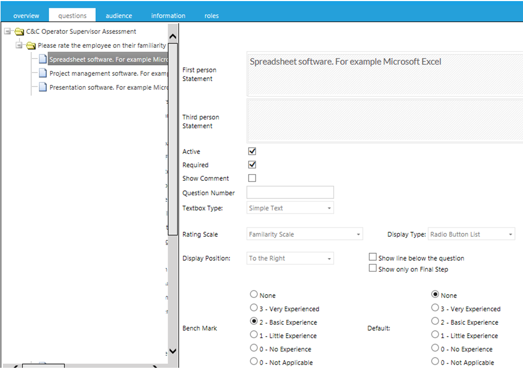
Task: Open the roles tab
Action: coord(211,16)
